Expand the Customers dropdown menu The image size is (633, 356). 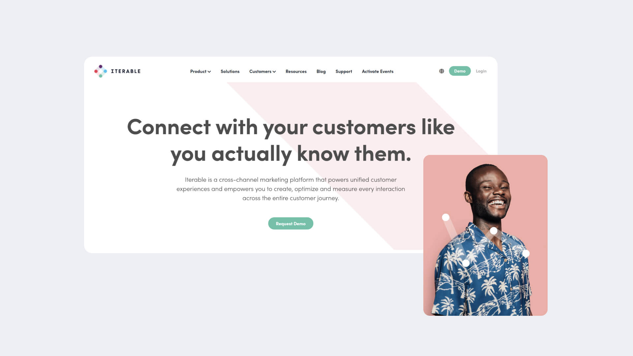click(262, 71)
